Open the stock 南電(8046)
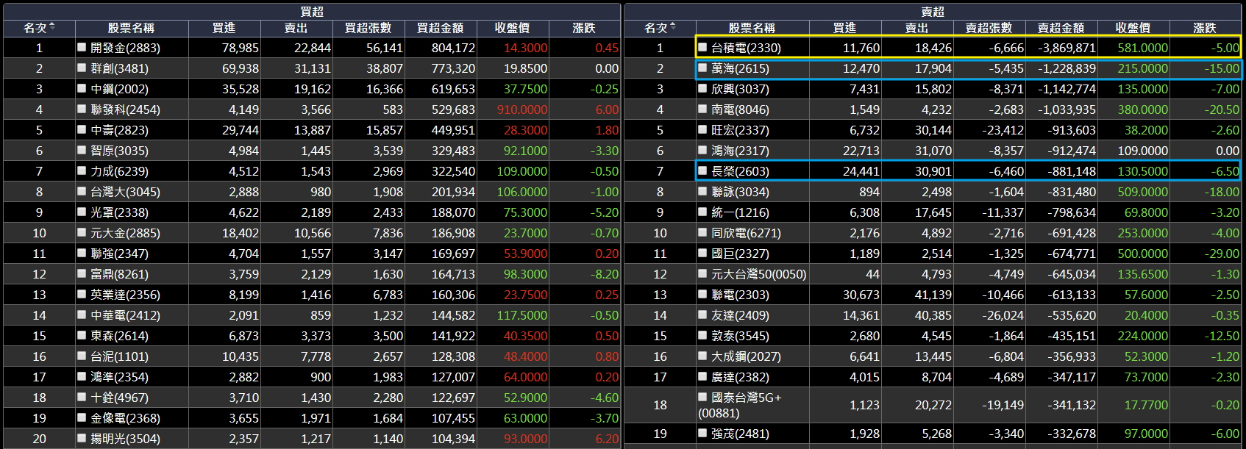 pos(740,109)
